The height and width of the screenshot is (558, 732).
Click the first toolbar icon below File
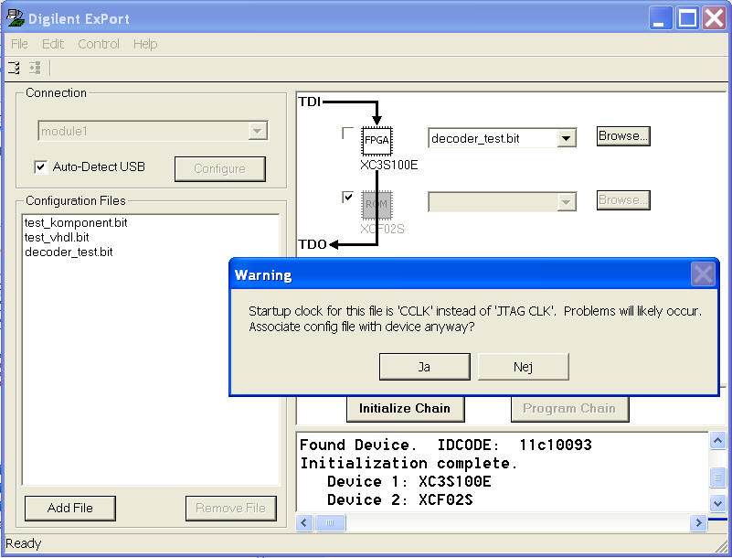[14, 69]
